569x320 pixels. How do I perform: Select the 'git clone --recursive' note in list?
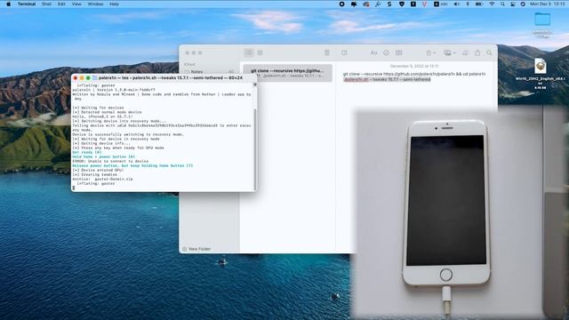click(x=287, y=73)
